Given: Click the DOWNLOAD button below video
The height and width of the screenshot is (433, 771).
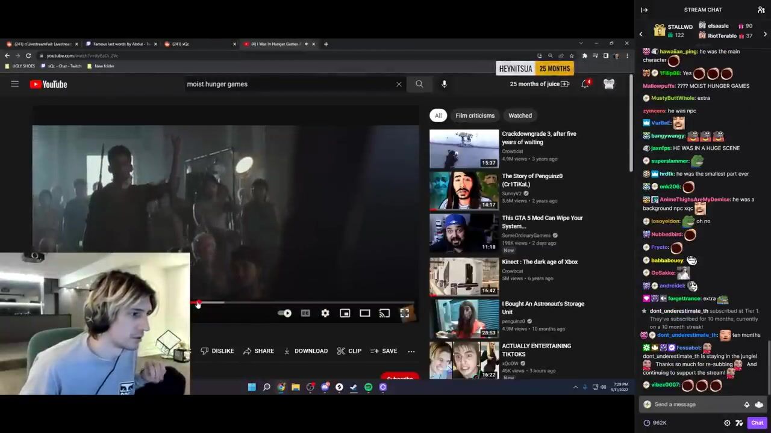Looking at the screenshot, I should point(306,351).
